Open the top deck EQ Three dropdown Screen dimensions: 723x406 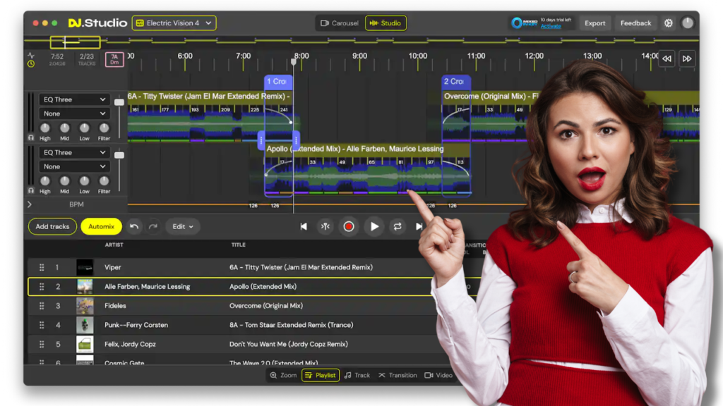click(73, 99)
